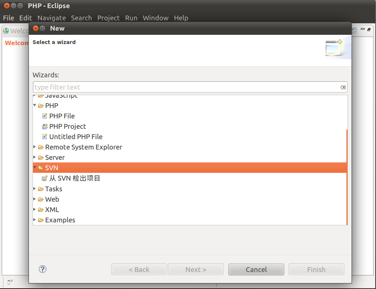Open the Edit menu
Viewport: 376px width, 289px height.
pos(26,18)
